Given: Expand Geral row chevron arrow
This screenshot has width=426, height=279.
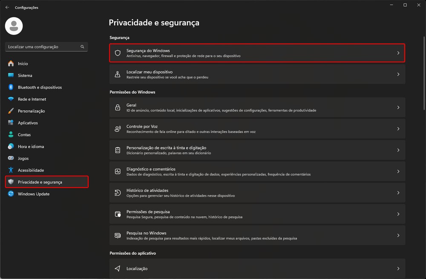Looking at the screenshot, I should pos(398,108).
